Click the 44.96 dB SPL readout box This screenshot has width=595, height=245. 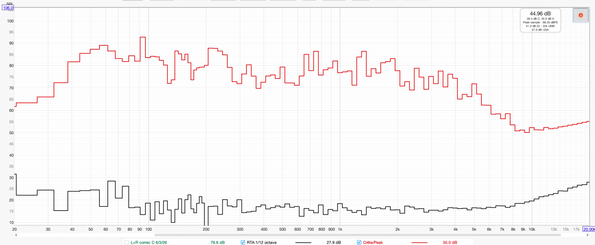pos(540,21)
